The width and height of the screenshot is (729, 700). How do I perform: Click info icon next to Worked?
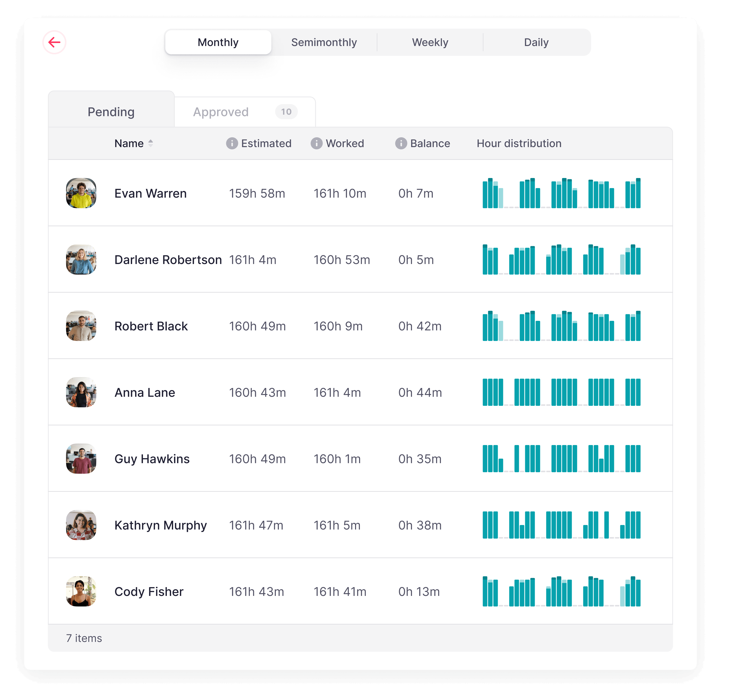pos(317,143)
